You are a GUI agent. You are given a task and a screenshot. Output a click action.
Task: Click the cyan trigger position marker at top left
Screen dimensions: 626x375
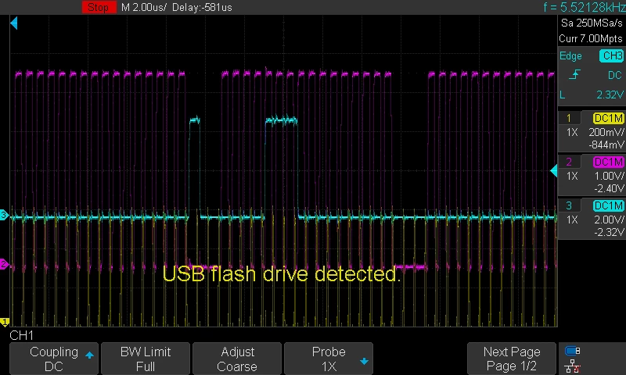14,23
